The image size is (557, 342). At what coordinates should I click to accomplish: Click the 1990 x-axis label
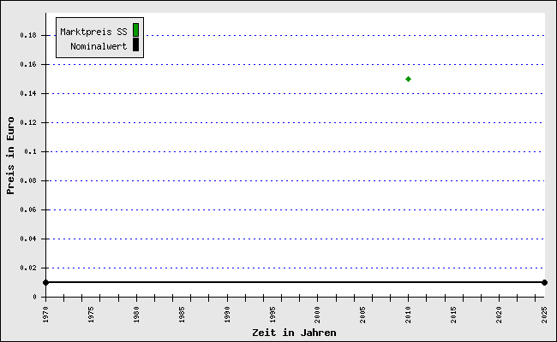coord(227,315)
